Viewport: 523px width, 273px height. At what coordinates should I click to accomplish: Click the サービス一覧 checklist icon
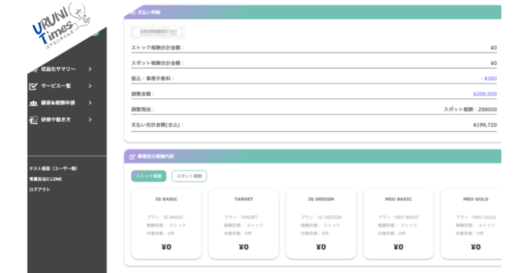(34, 86)
